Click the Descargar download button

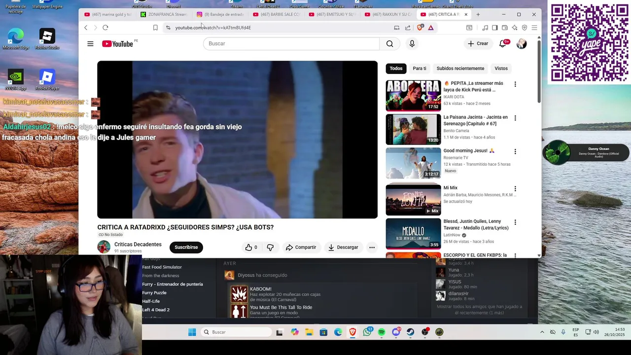click(x=343, y=248)
